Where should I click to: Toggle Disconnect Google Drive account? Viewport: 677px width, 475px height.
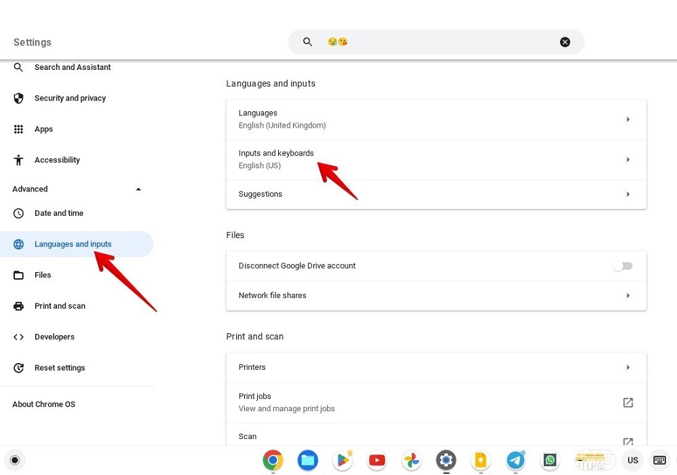pos(622,266)
